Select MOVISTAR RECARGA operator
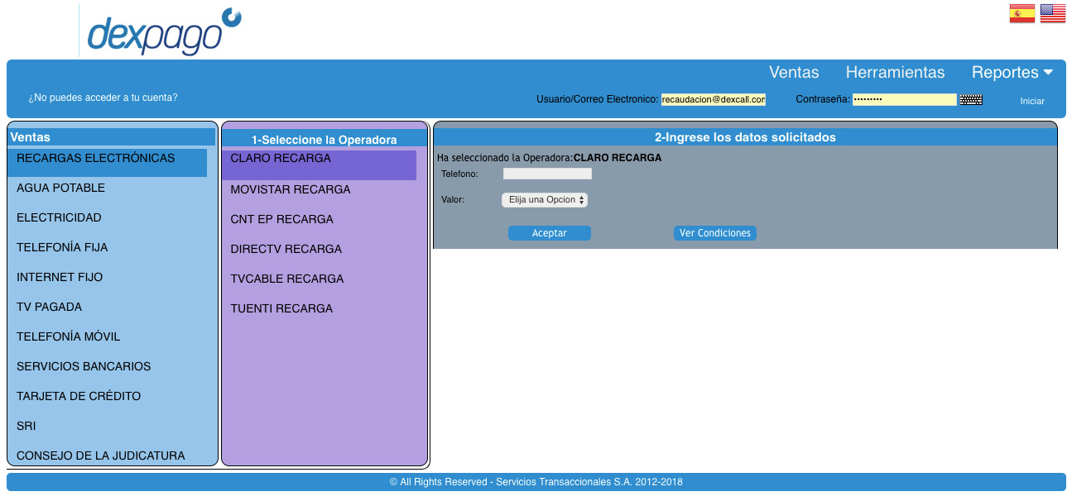The height and width of the screenshot is (501, 1072). pyautogui.click(x=290, y=189)
